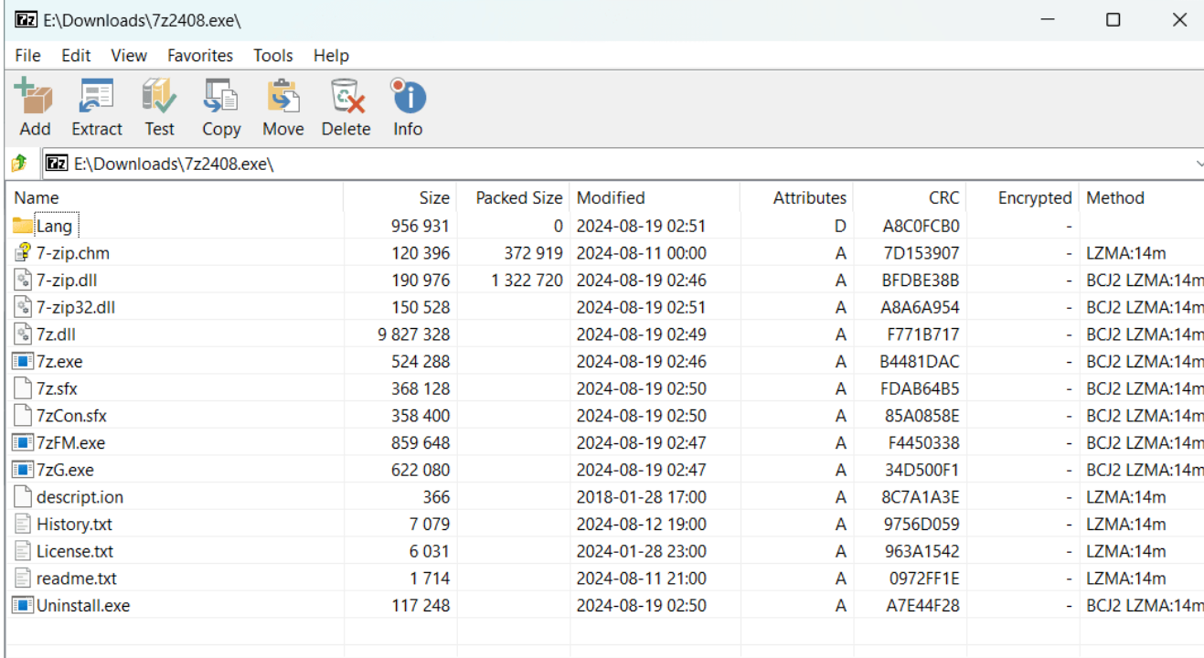Go up one folder level arrow
Image resolution: width=1204 pixels, height=658 pixels.
(x=18, y=164)
